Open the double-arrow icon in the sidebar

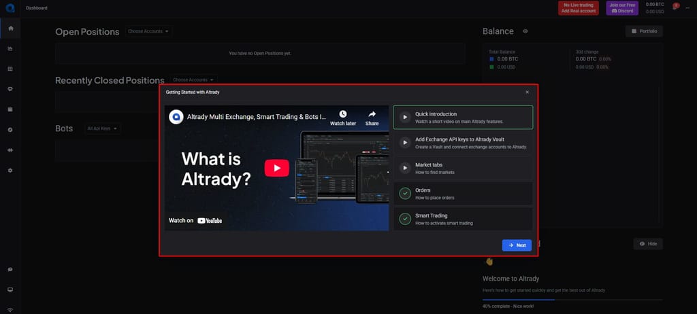[10, 150]
